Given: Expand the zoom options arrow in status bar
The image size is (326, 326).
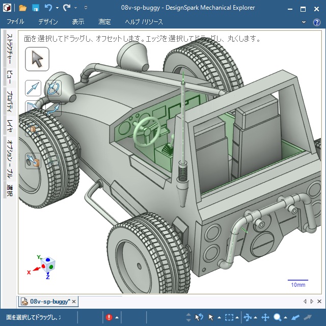Looking at the screenshot, I should 286,317.
